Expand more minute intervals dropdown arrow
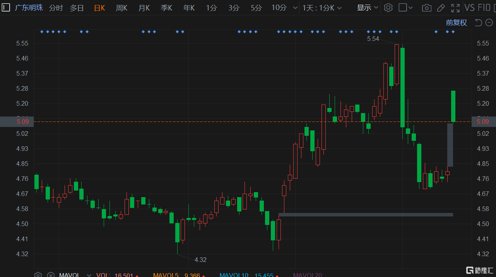 click(x=295, y=8)
